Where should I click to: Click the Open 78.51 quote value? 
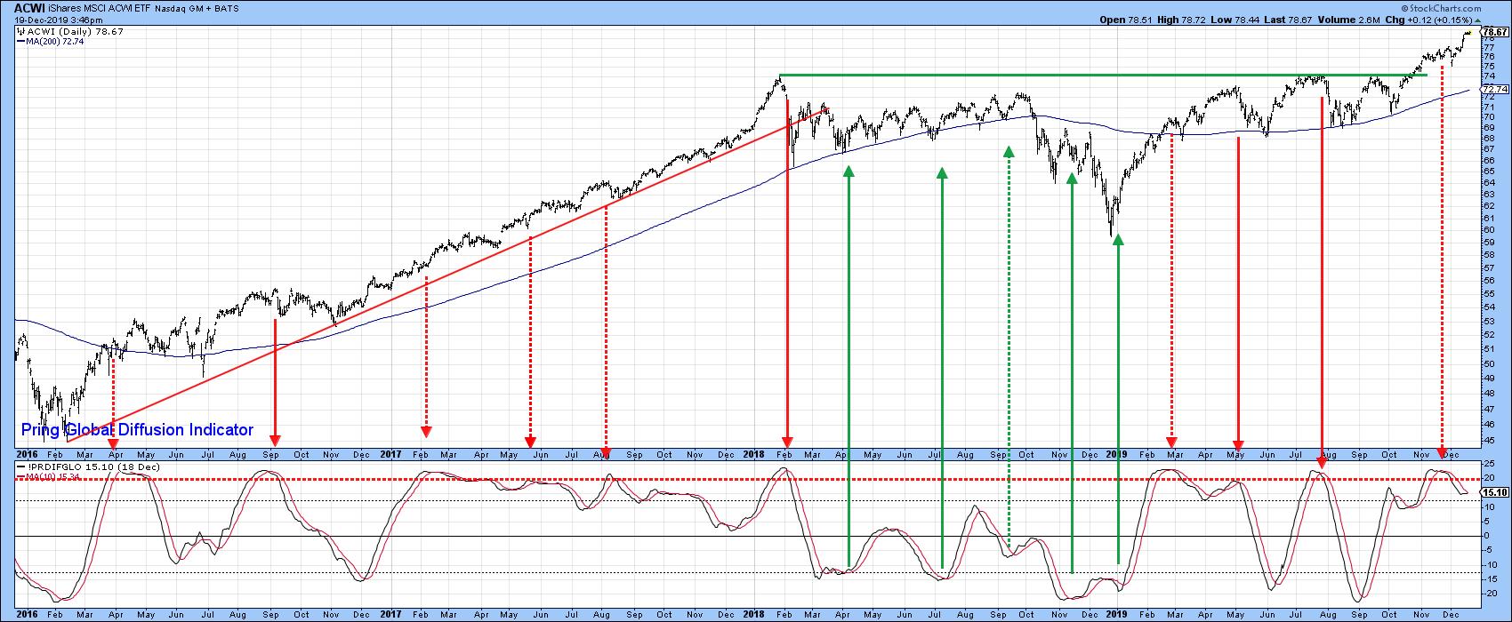tap(1128, 20)
